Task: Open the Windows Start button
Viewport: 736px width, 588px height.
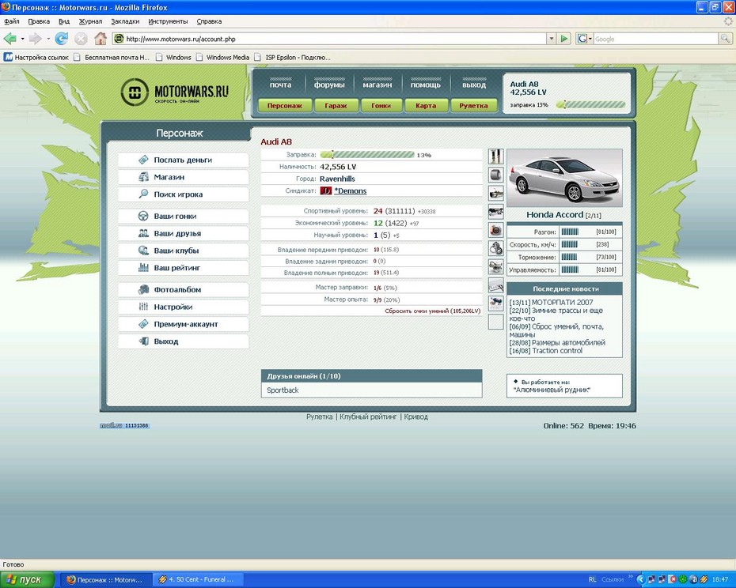Action: point(27,579)
